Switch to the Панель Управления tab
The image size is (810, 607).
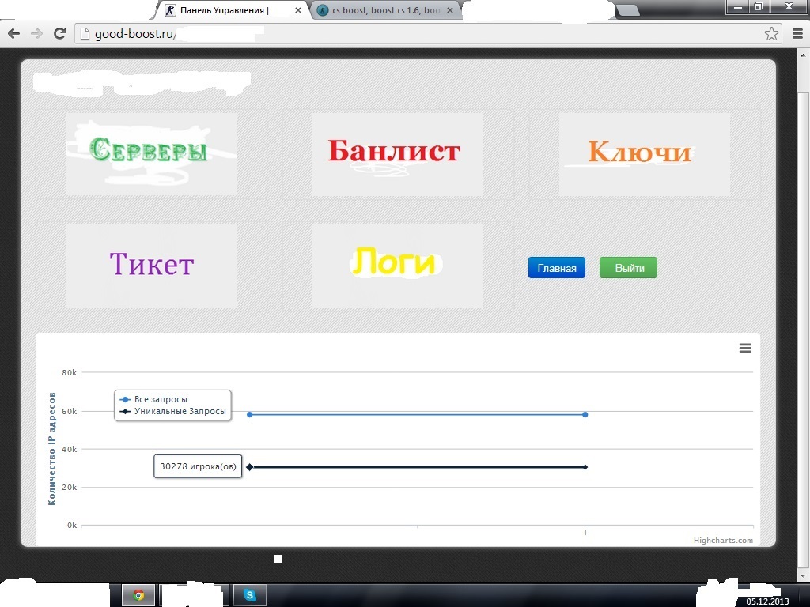point(232,10)
